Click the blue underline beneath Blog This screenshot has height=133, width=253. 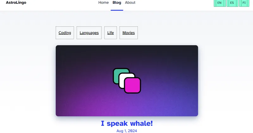click(117, 10)
